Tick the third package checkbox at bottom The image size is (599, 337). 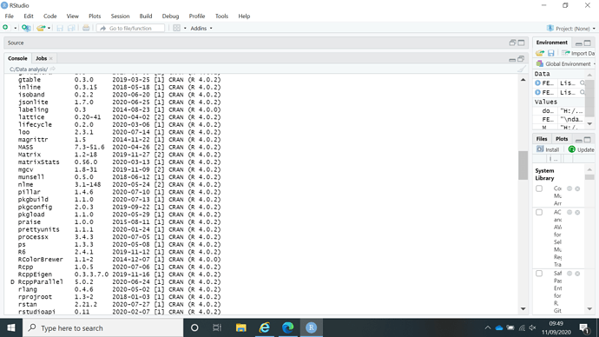coord(539,274)
